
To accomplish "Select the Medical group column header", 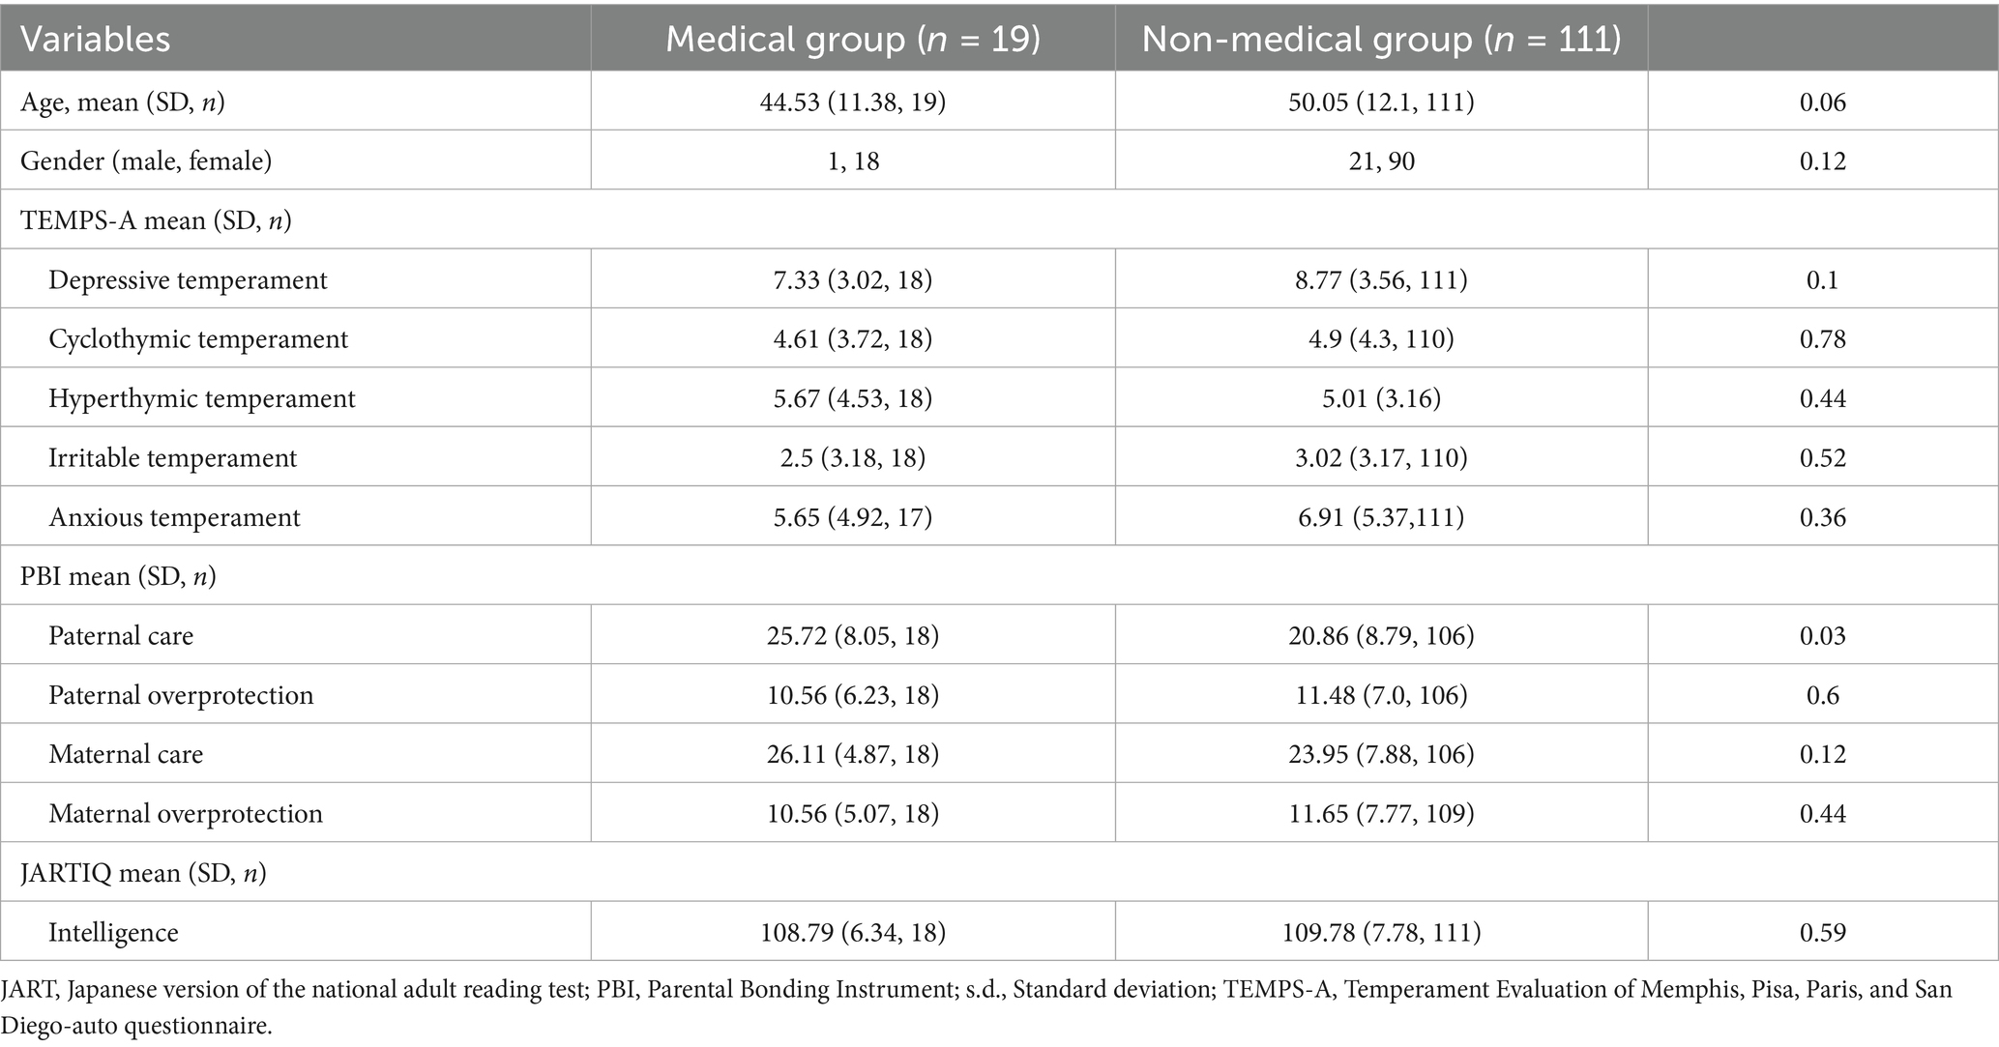I will 853,40.
